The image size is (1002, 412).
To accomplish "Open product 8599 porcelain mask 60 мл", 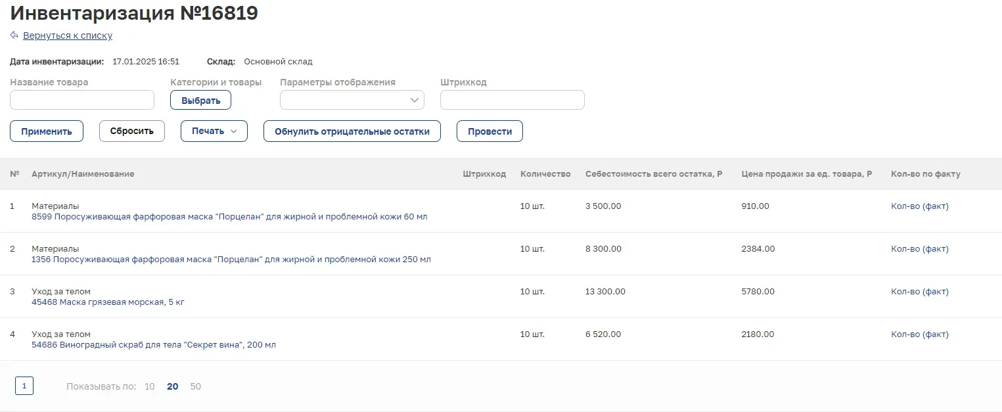I will (x=229, y=217).
